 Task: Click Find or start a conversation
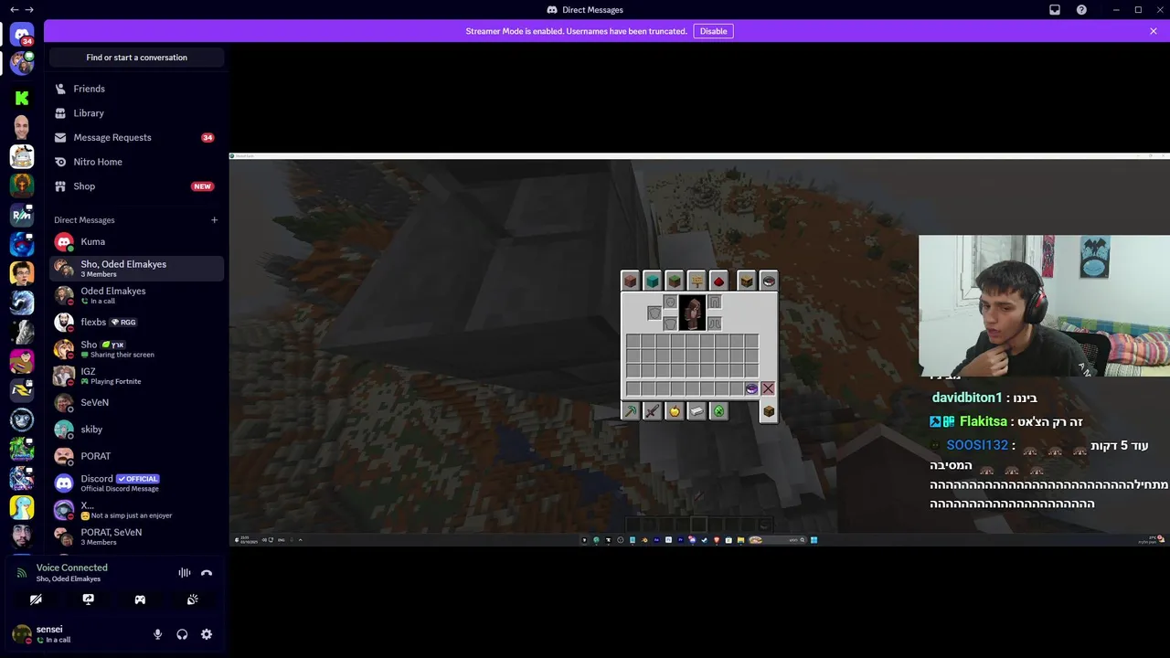[137, 58]
